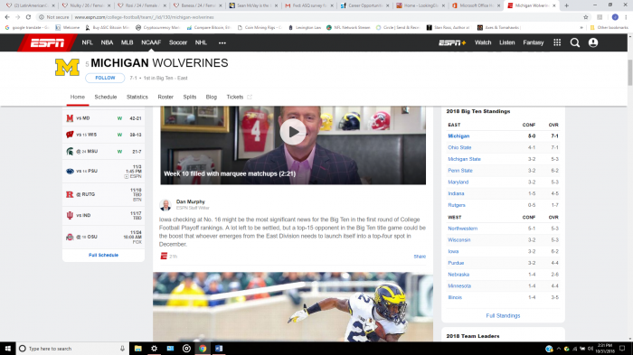Click Dan Murphy's author avatar

165,205
